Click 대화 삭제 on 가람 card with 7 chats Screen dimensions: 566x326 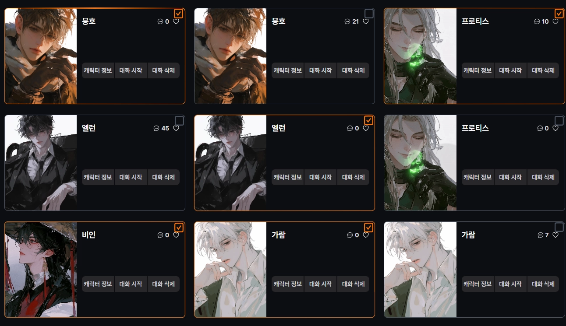pos(543,284)
